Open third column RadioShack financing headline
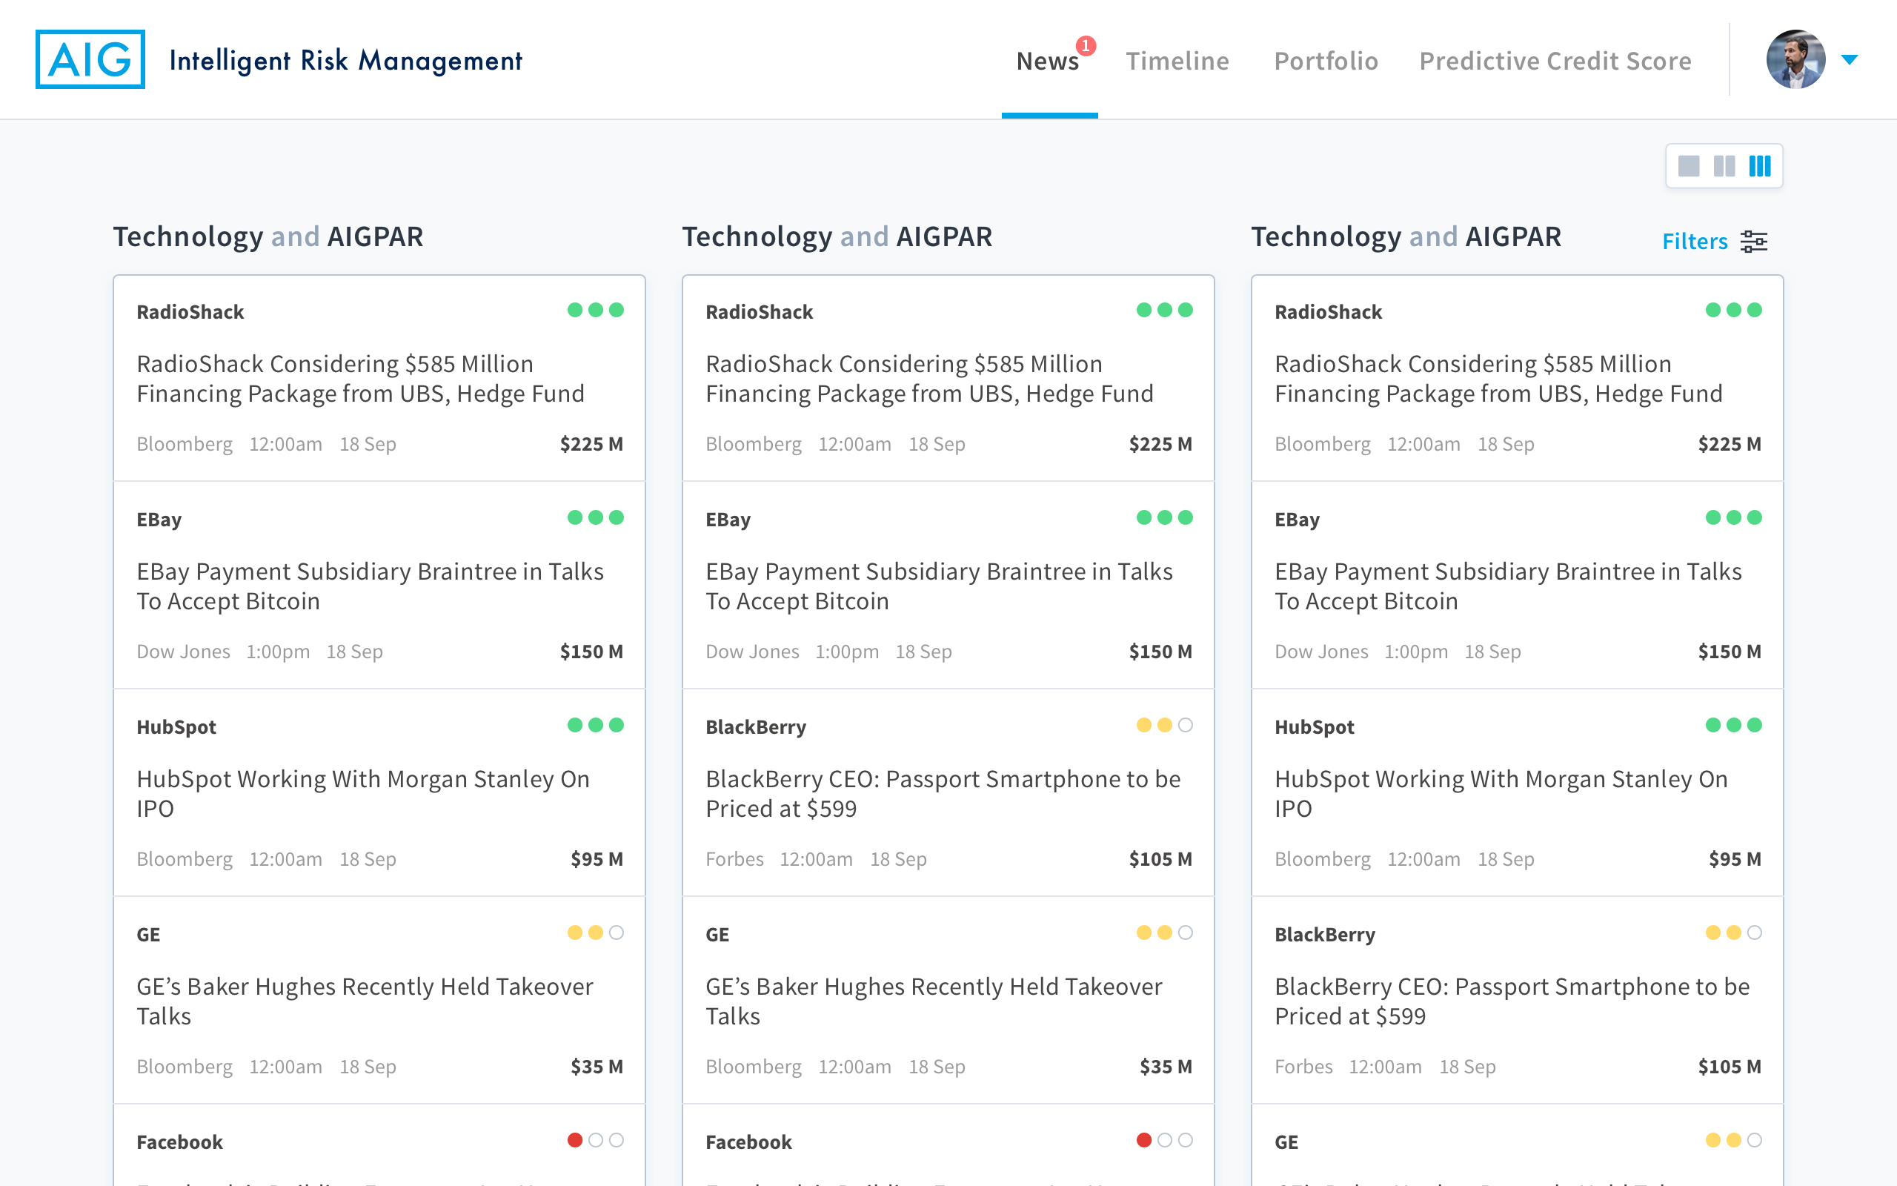The width and height of the screenshot is (1897, 1186). (1499, 379)
